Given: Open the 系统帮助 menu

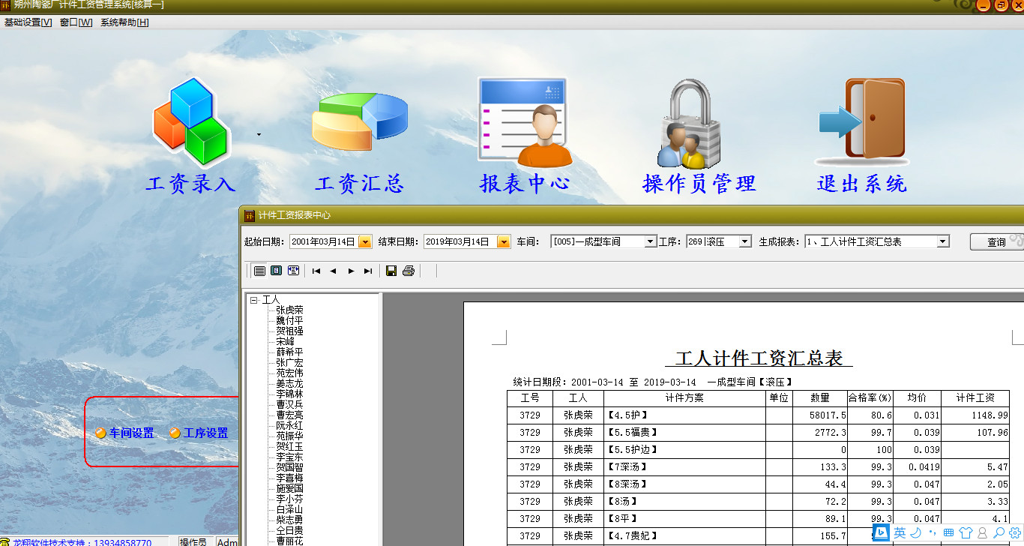Looking at the screenshot, I should click(124, 22).
